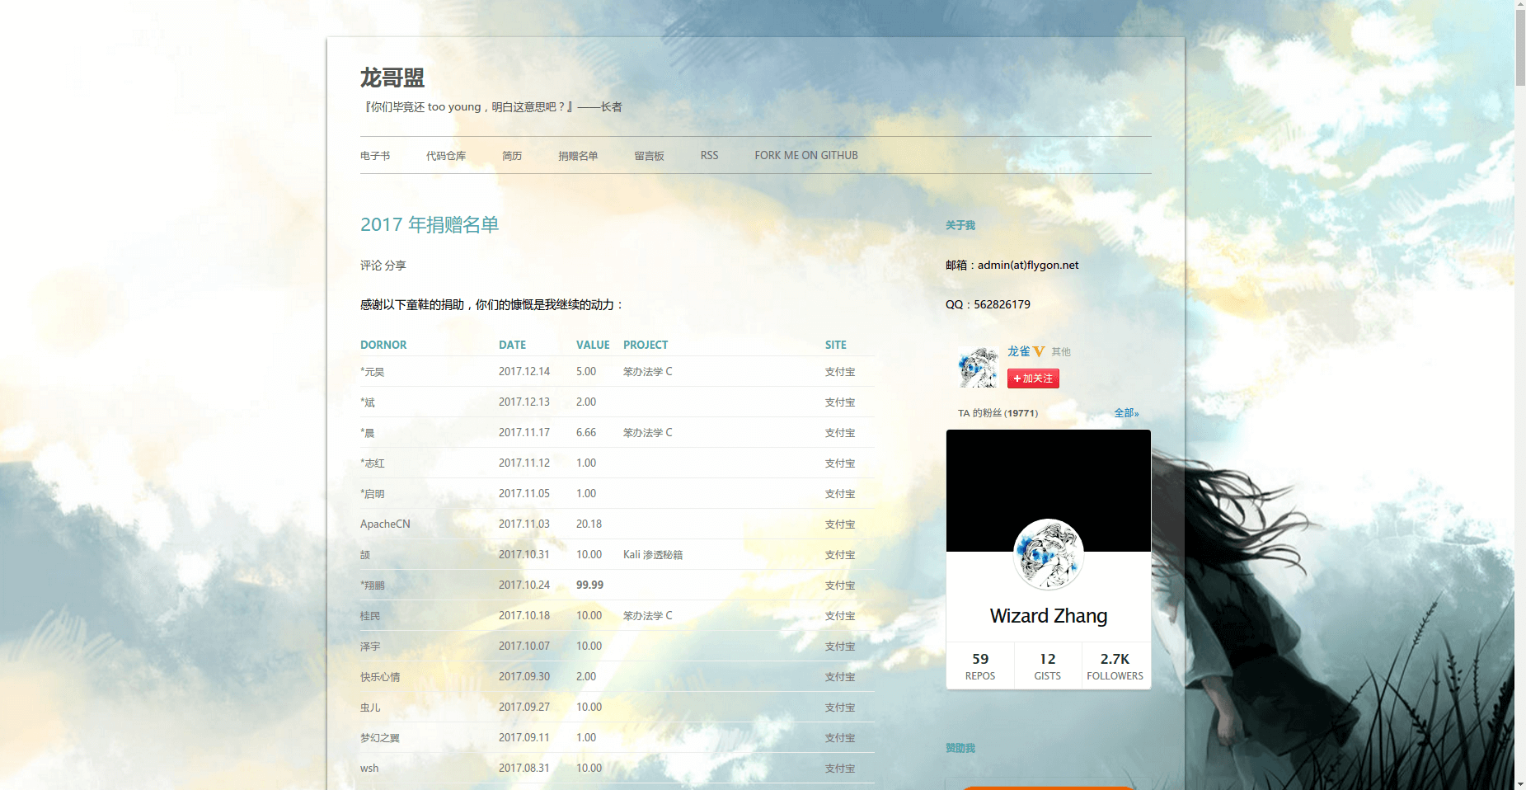Open the 电子书 menu item
The width and height of the screenshot is (1526, 790).
click(375, 155)
